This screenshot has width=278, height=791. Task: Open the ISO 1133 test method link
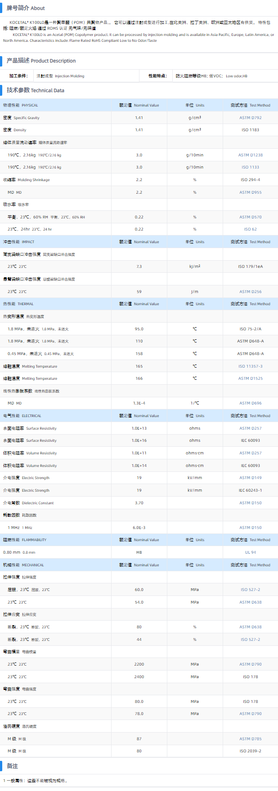(x=250, y=167)
